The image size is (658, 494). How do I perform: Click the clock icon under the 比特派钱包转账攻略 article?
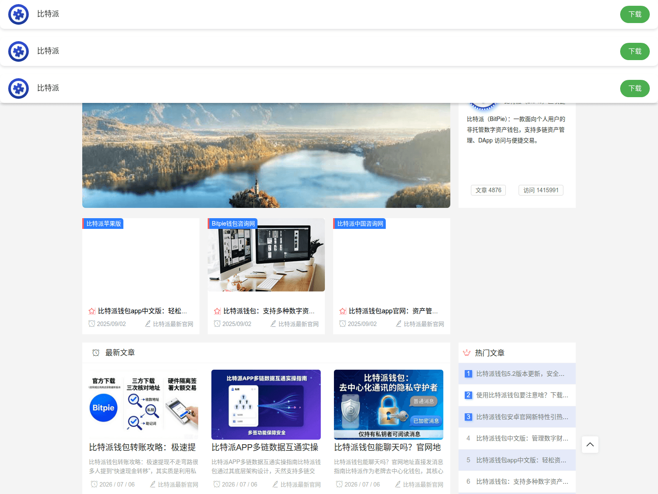coord(94,485)
